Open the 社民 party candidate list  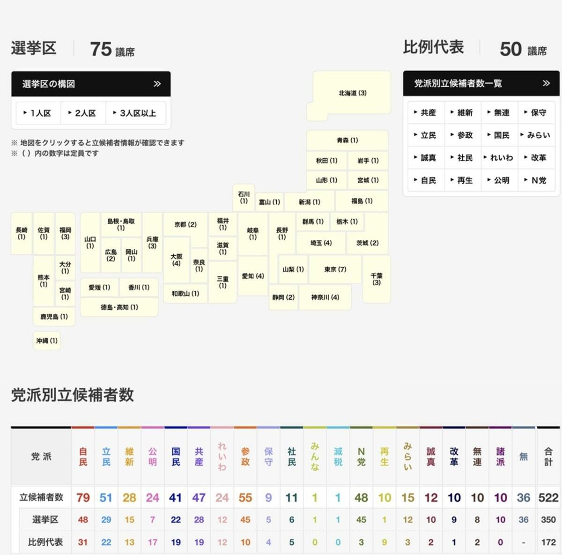tap(462, 157)
